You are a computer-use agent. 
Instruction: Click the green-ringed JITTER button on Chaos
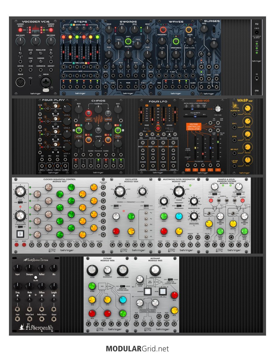point(79,130)
